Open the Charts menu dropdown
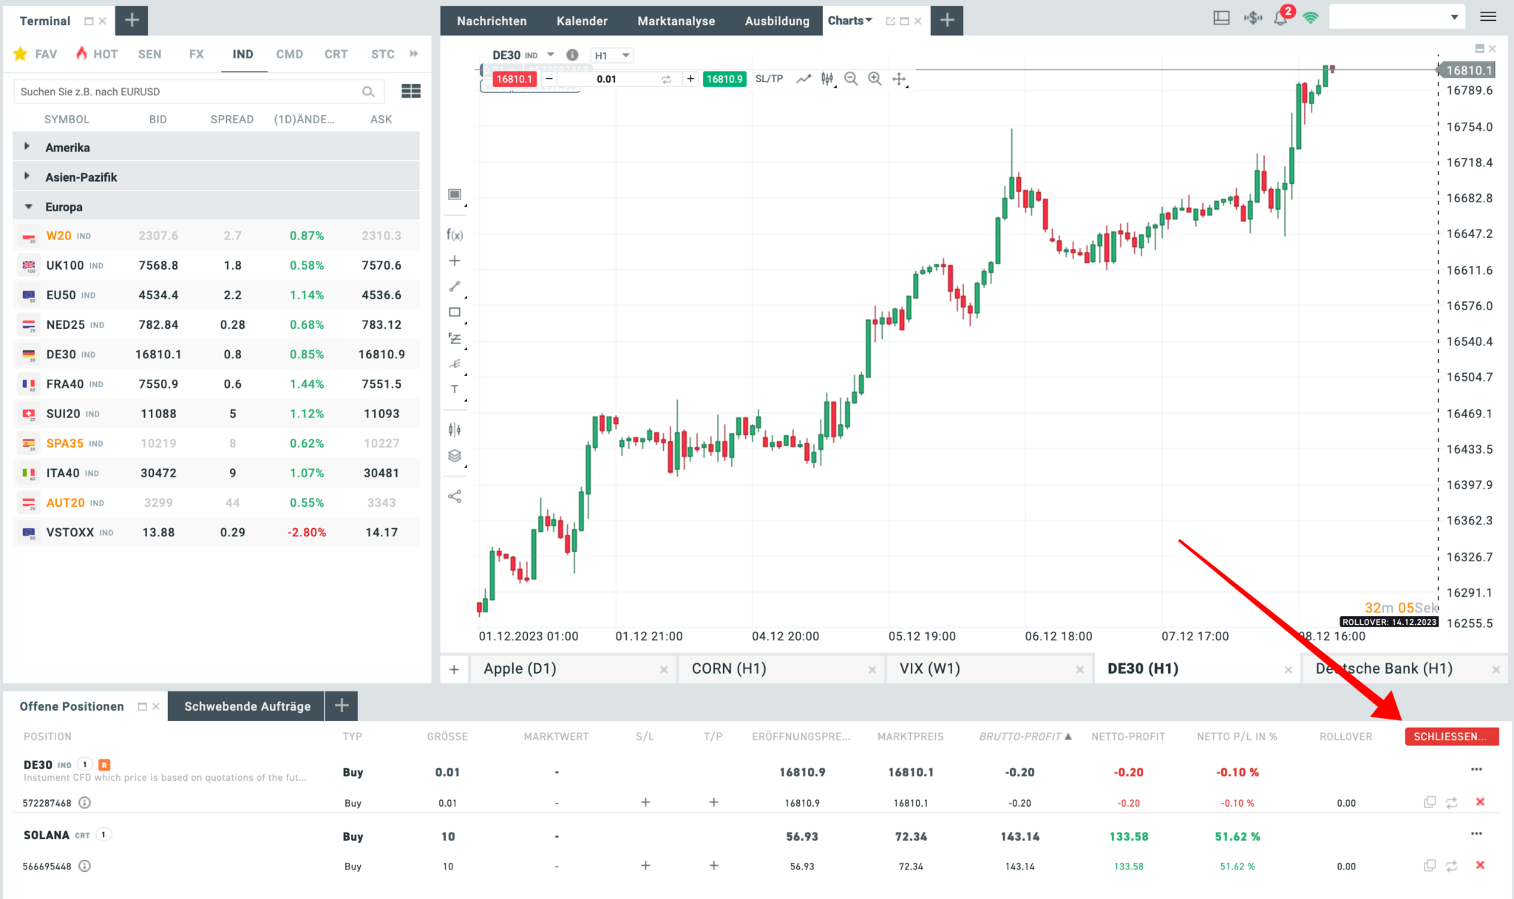Image resolution: width=1514 pixels, height=899 pixels. coord(850,20)
